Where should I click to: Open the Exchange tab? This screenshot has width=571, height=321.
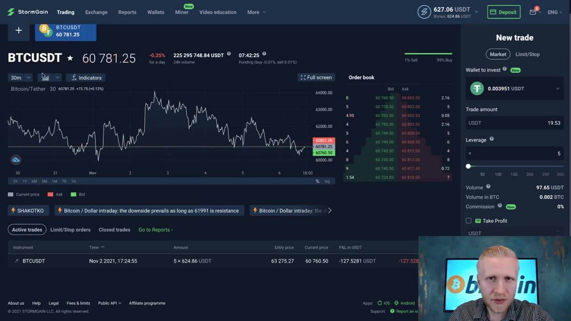click(x=96, y=12)
